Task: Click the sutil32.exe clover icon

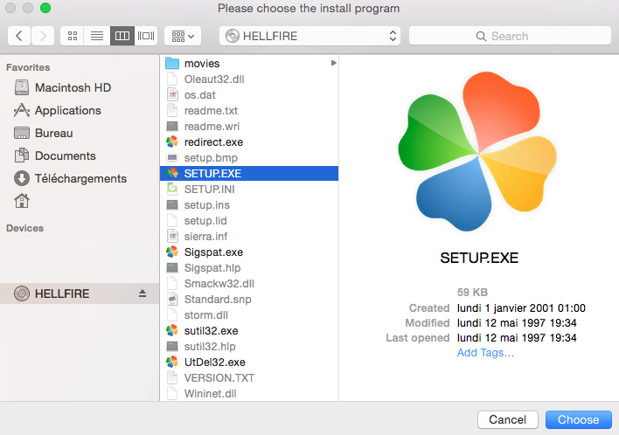Action: [x=172, y=331]
